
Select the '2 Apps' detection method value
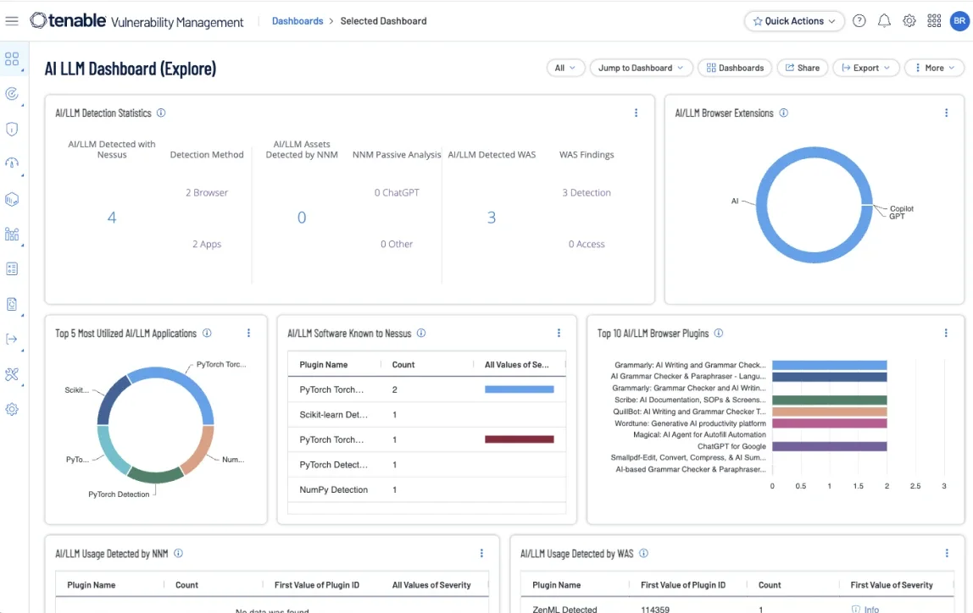pos(207,244)
